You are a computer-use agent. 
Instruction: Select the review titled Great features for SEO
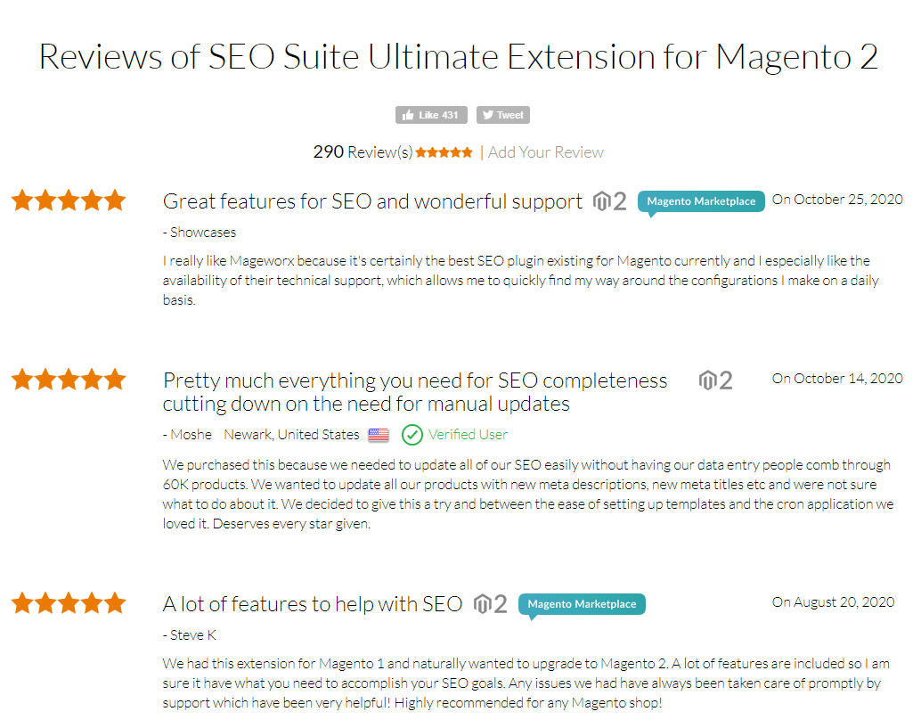[x=372, y=200]
